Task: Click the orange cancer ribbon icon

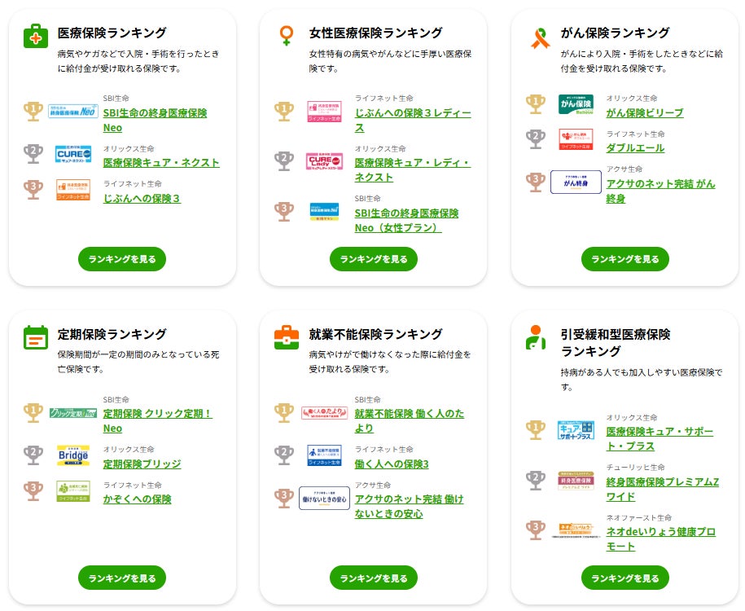Action: click(x=540, y=37)
